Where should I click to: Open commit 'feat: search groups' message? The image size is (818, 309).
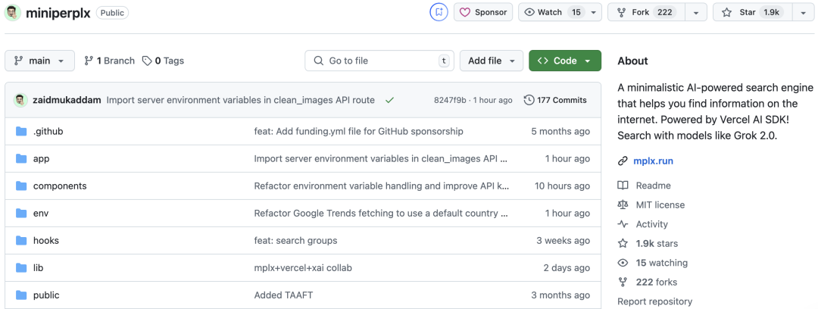295,241
